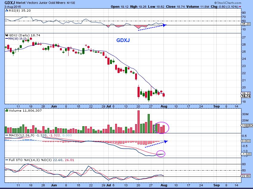Click the 21 price level on the price axis
Image resolution: width=253 pixels, height=189 pixels.
[x=244, y=80]
